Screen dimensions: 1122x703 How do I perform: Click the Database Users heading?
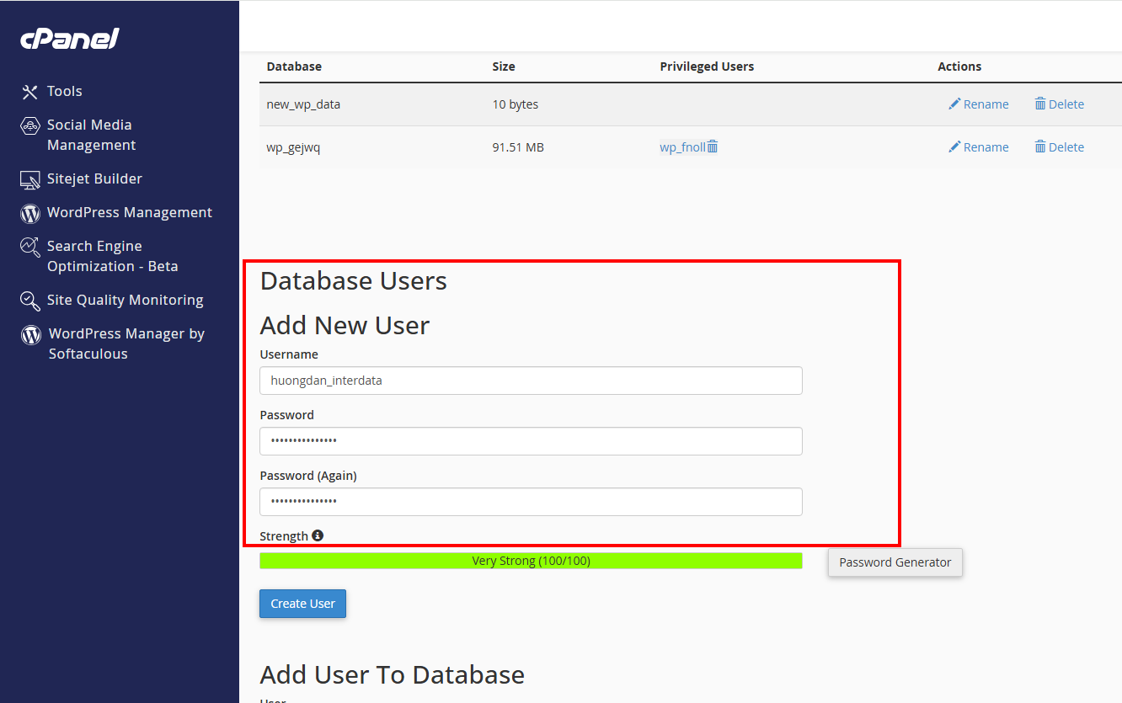(x=353, y=280)
